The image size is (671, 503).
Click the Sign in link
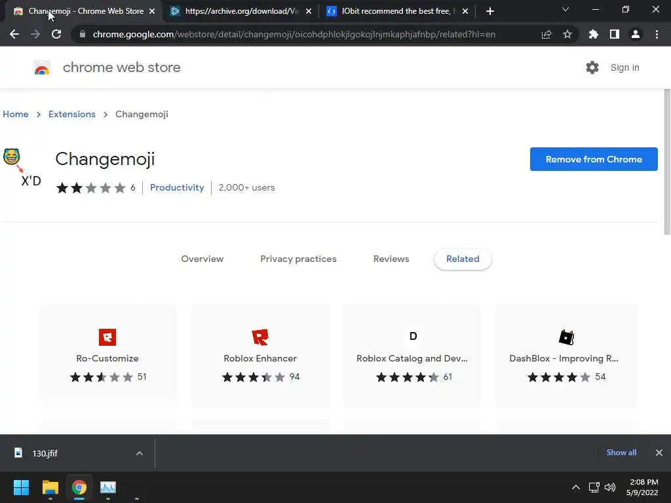624,67
